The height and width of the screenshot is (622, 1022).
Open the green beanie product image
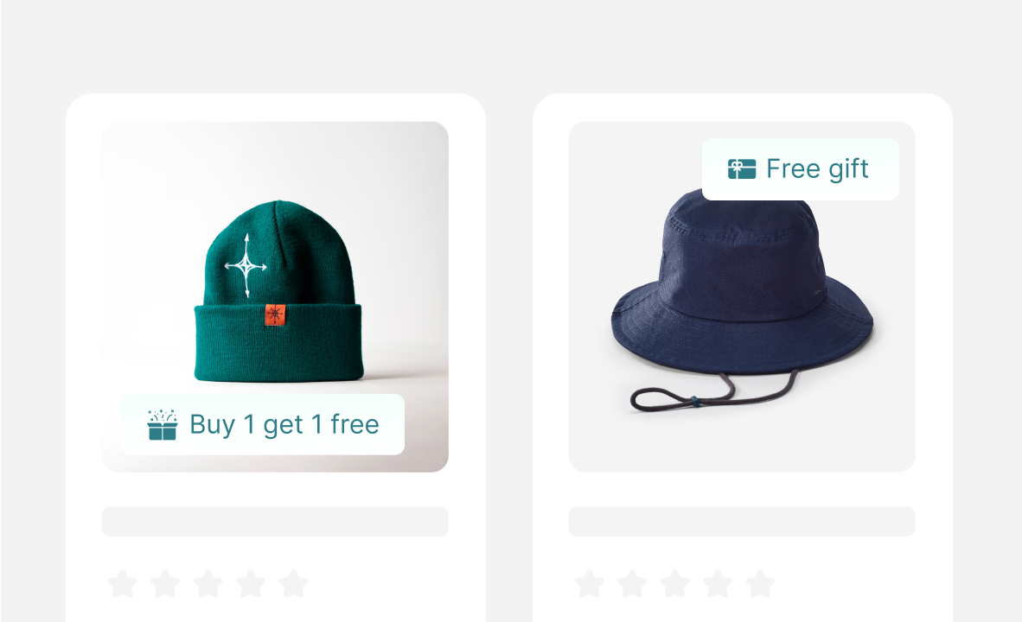pos(275,296)
